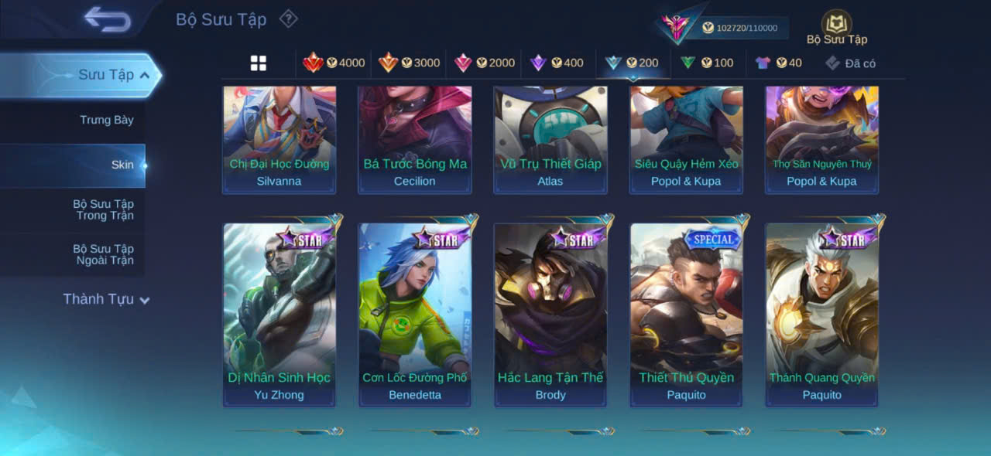Filter by shirt 40-point tier
The height and width of the screenshot is (456, 991).
click(778, 63)
